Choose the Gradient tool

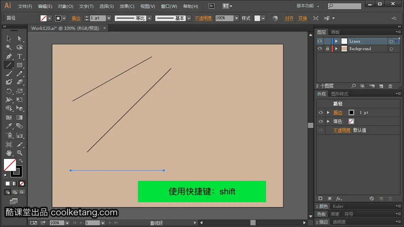(20, 117)
